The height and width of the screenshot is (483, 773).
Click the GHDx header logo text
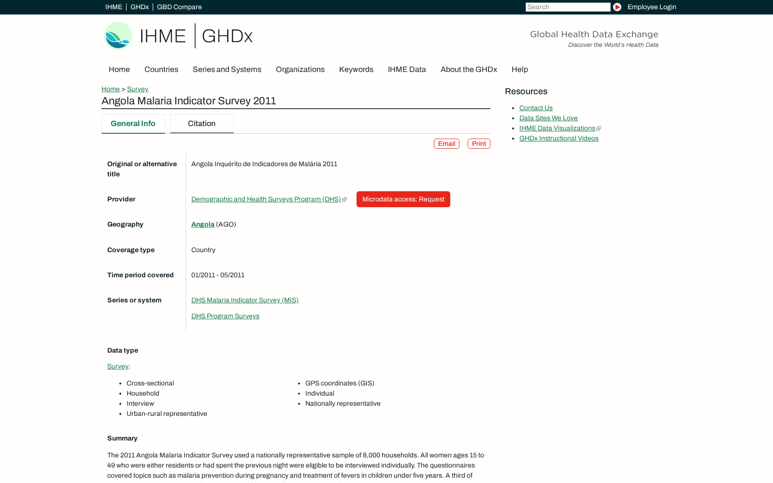pos(227,36)
